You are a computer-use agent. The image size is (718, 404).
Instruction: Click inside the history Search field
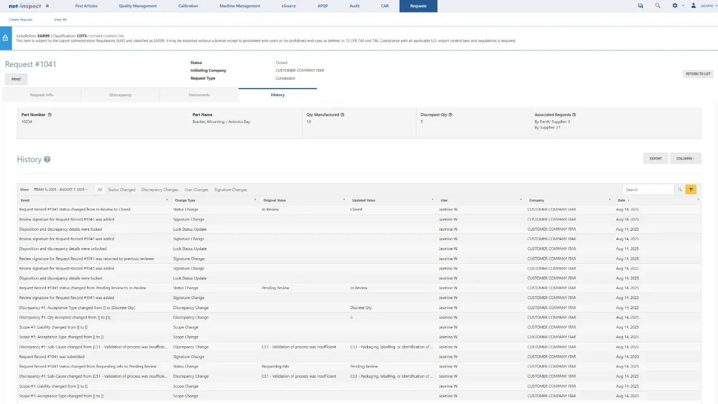pyautogui.click(x=648, y=189)
